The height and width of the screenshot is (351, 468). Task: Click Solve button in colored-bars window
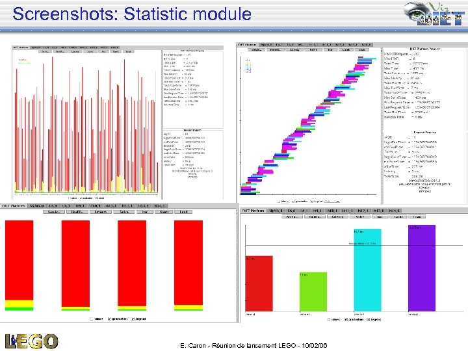tap(360, 217)
